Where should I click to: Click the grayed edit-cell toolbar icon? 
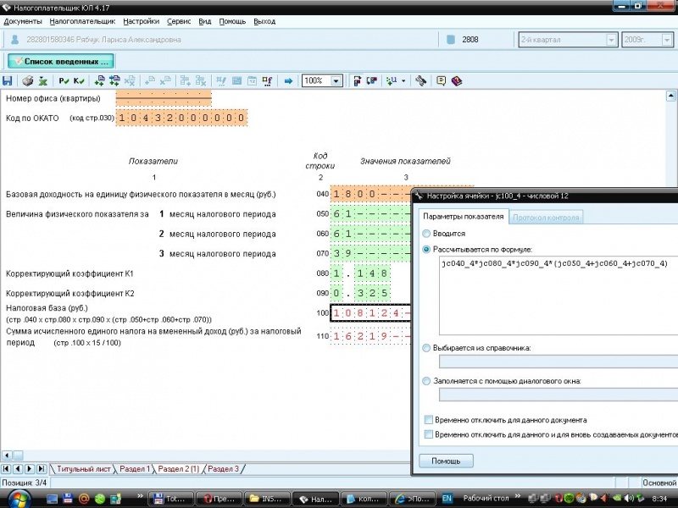coord(221,80)
